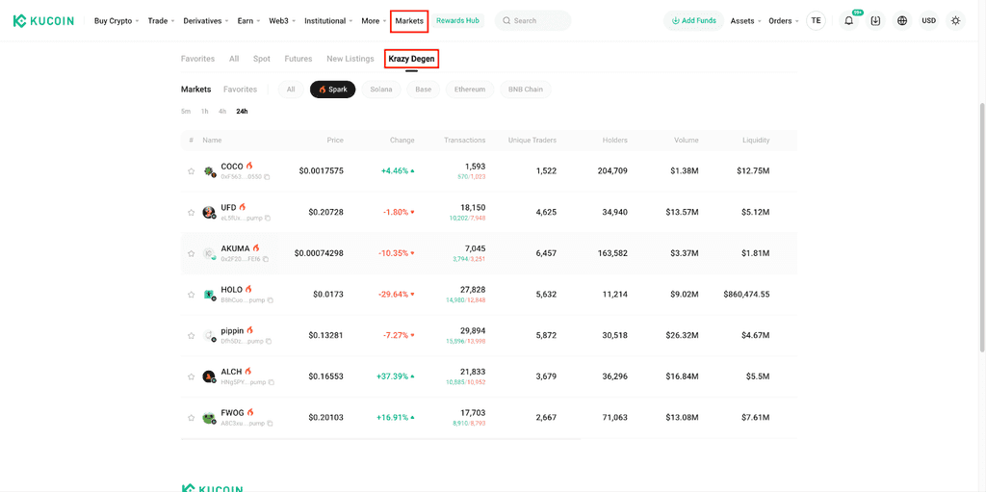Click the page vertical scrollbar
The width and height of the screenshot is (986, 492).
pos(982,227)
